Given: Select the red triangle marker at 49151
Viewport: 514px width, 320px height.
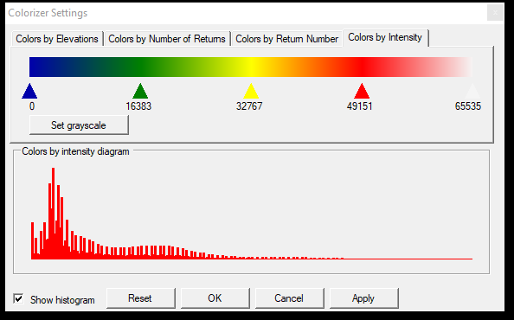Looking at the screenshot, I should pos(362,92).
